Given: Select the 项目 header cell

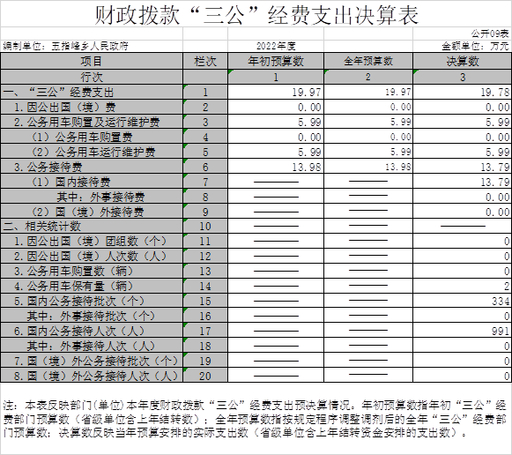Looking at the screenshot, I should 92,61.
